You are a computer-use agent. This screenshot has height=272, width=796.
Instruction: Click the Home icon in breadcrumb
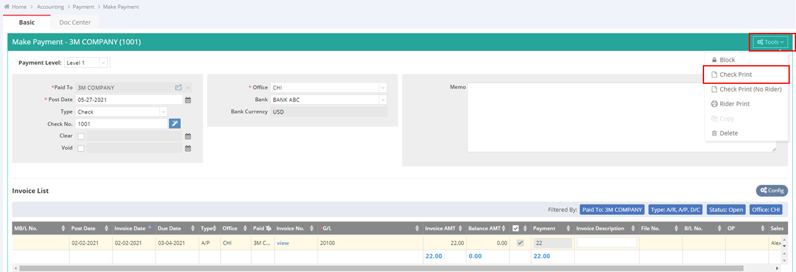click(x=7, y=7)
